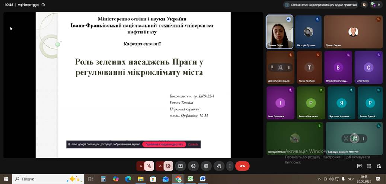The width and height of the screenshot is (386, 184).
Task: Click the Пошук taskbar search box
Action: coord(48,179)
